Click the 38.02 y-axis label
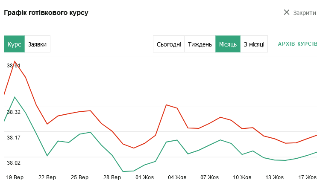Image resolution: width=317 pixels, height=180 pixels. 14,163
